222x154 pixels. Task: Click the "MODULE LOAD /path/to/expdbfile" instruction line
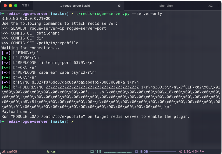(96, 117)
